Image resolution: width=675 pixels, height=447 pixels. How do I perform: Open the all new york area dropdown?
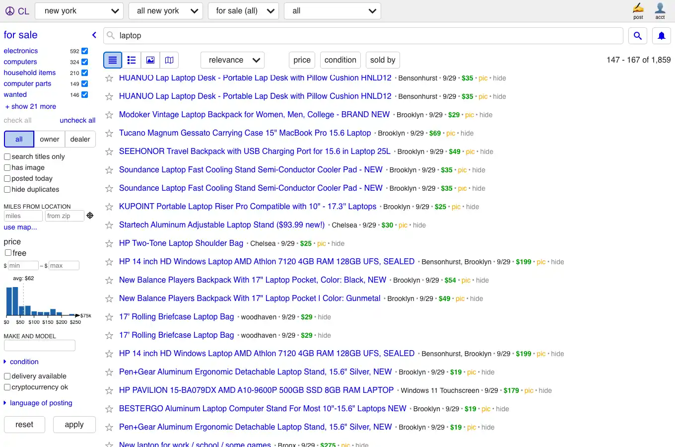166,11
